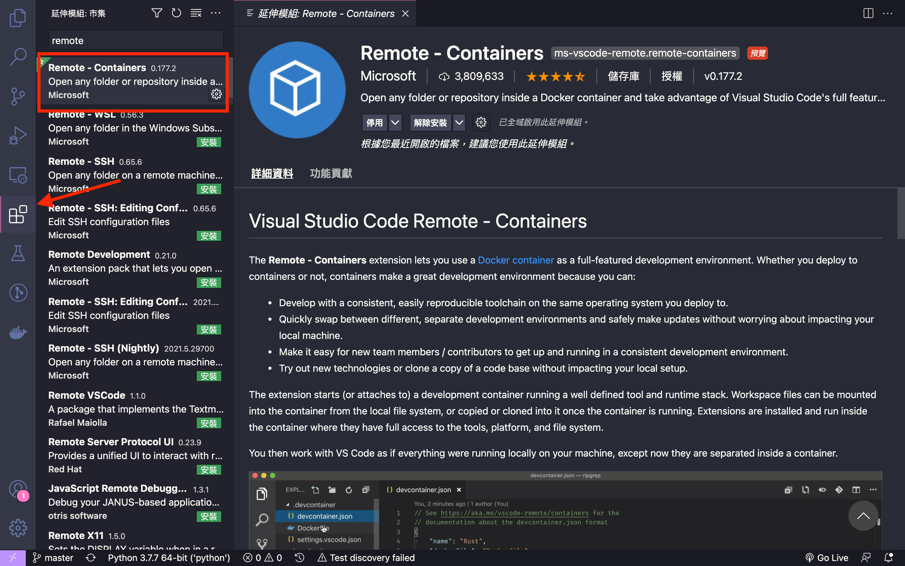905x566 pixels.
Task: Refresh the extensions list
Action: [x=176, y=13]
